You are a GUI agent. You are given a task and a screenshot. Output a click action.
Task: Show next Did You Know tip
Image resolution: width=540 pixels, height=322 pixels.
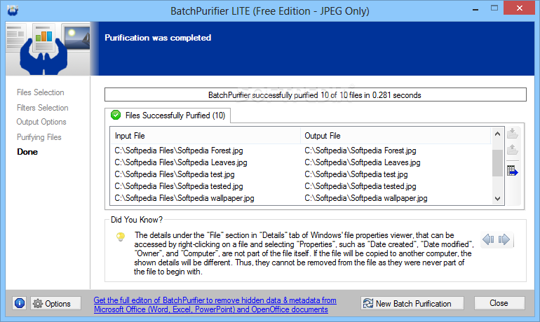click(504, 239)
